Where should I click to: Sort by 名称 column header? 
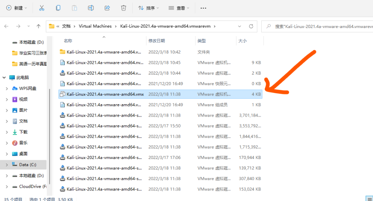click(x=68, y=41)
